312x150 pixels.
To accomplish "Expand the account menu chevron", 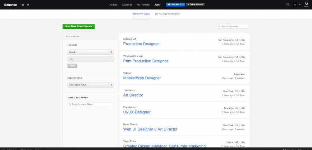I will (x=299, y=5).
